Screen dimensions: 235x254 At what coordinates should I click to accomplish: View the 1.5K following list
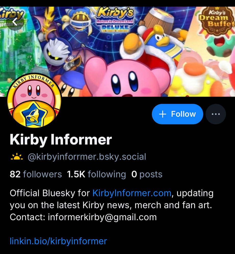(96, 174)
